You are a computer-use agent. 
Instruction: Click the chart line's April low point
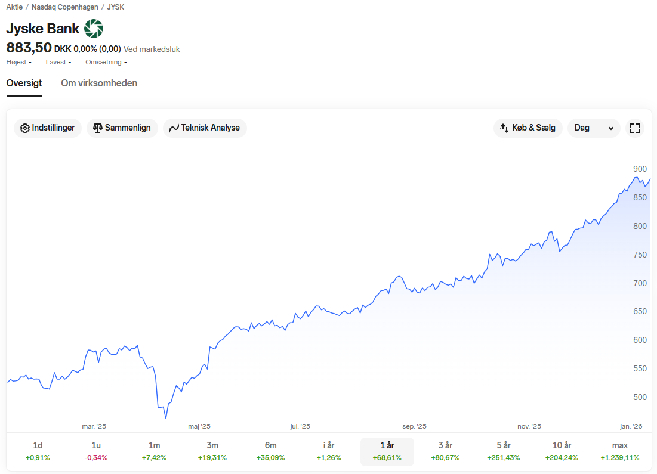(x=166, y=417)
